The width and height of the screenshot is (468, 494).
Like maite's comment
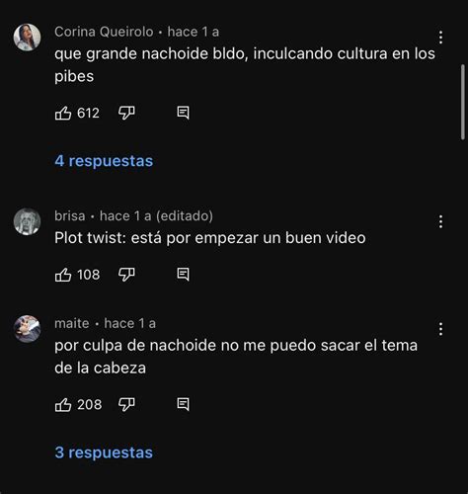click(x=63, y=405)
